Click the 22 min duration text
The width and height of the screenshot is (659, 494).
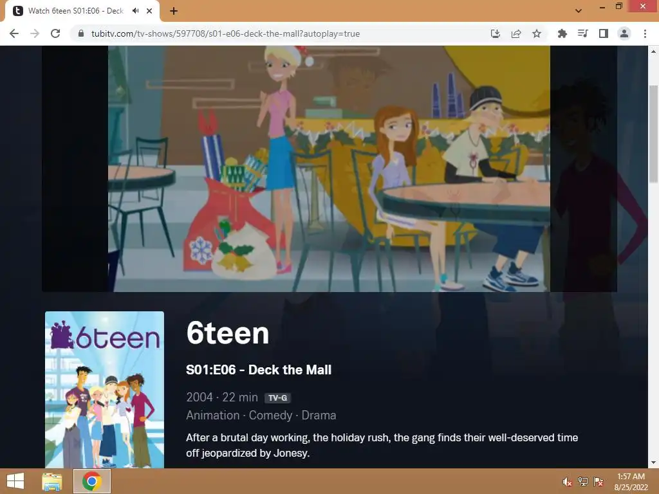tap(240, 397)
